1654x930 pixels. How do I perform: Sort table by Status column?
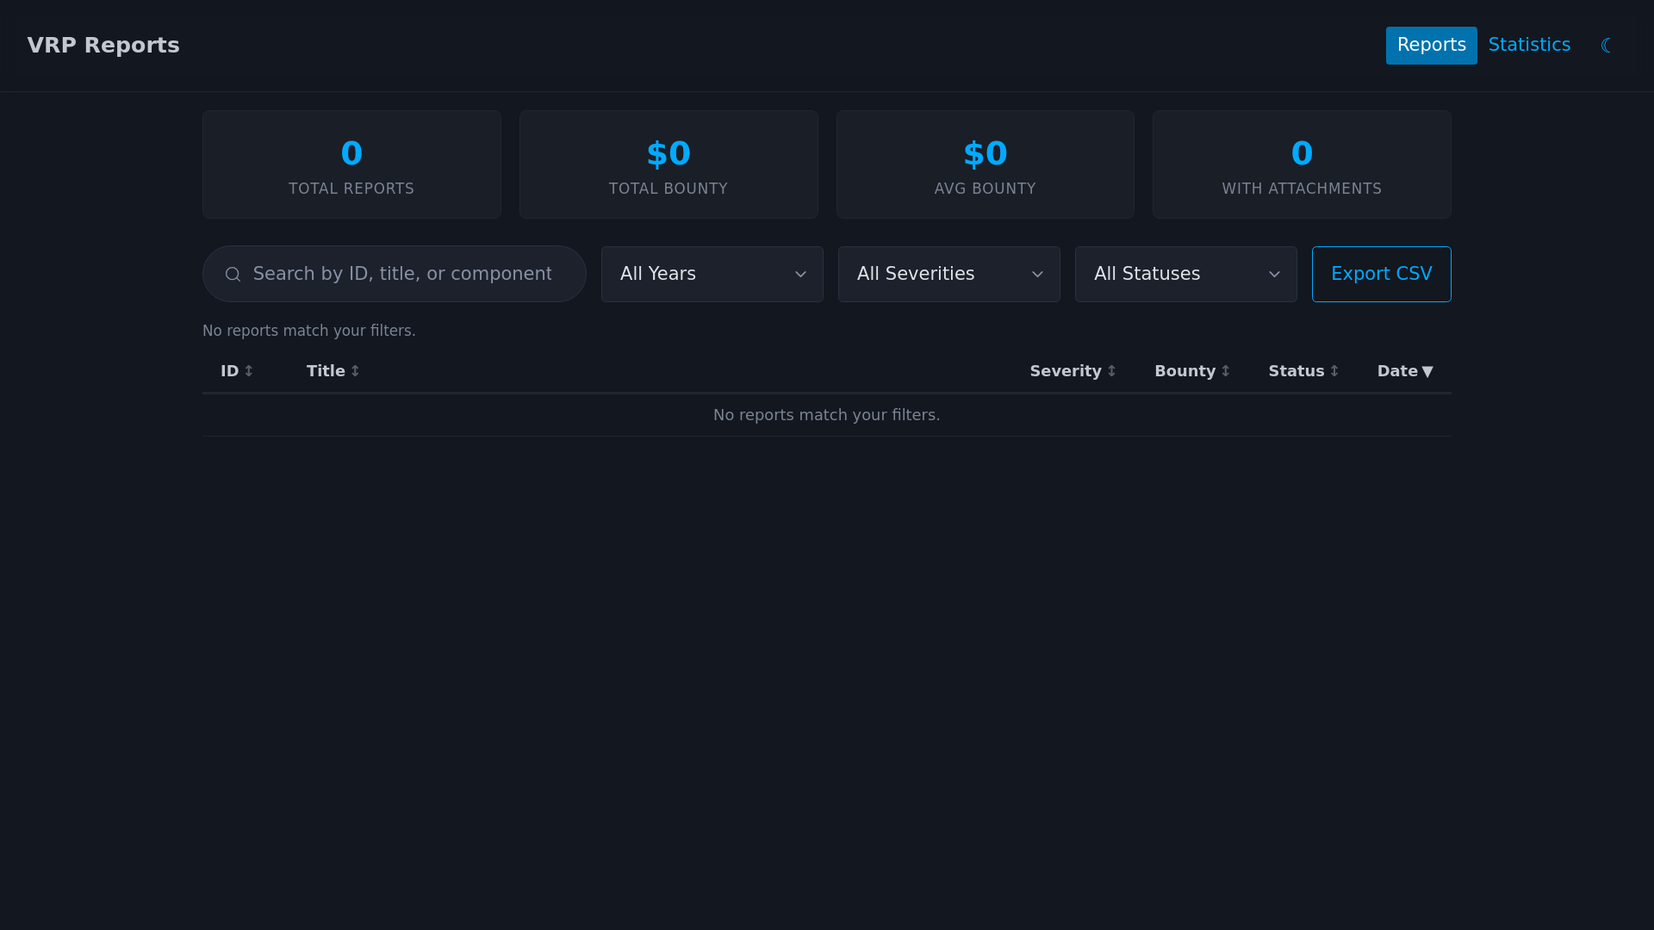(1304, 371)
